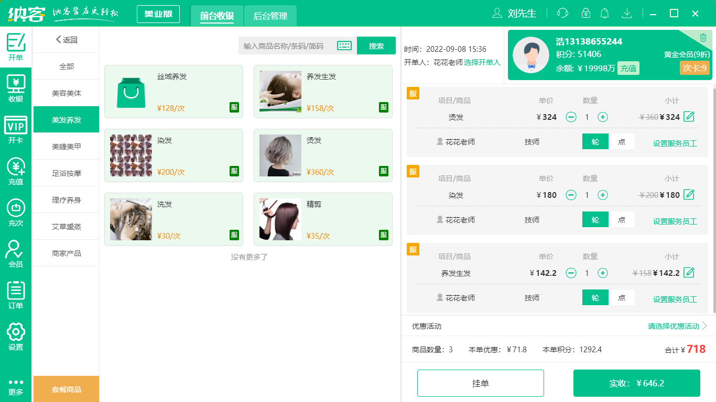Open 选择开单人 to change operator
Viewport: 716px width, 402px height.
(481, 62)
